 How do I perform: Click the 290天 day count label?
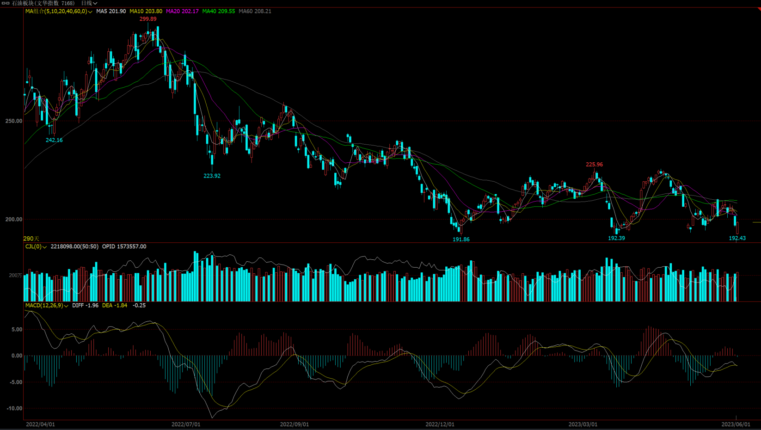[31, 239]
